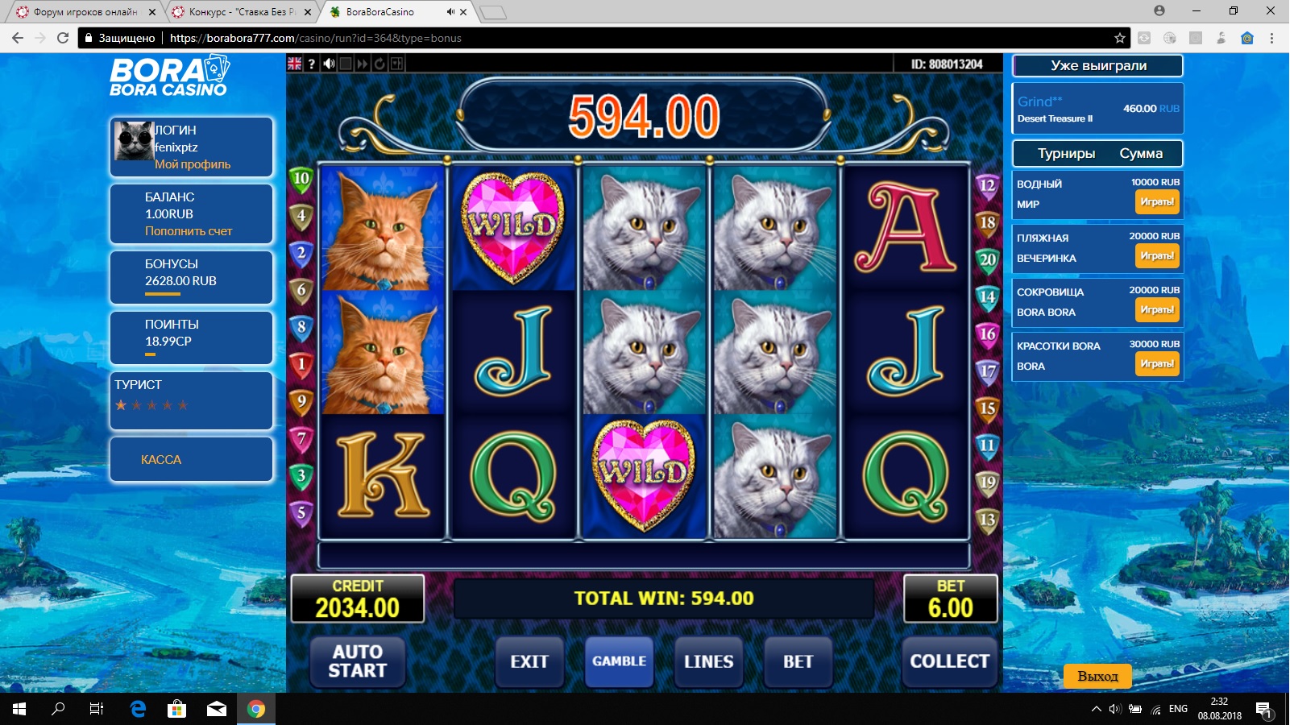Select payline number 10 badge
The width and height of the screenshot is (1294, 725).
(301, 179)
